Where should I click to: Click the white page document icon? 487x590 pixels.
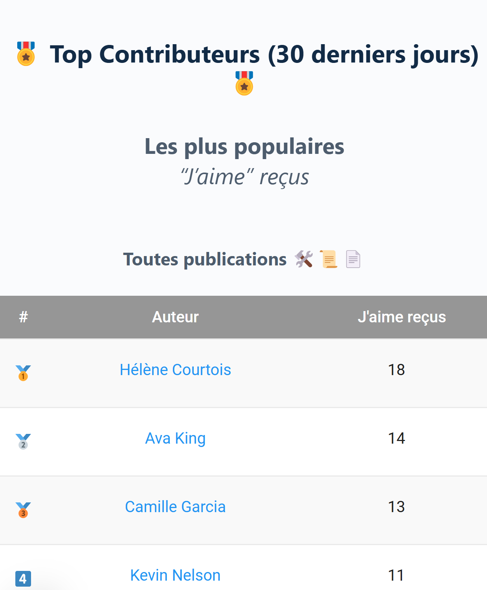(x=353, y=259)
